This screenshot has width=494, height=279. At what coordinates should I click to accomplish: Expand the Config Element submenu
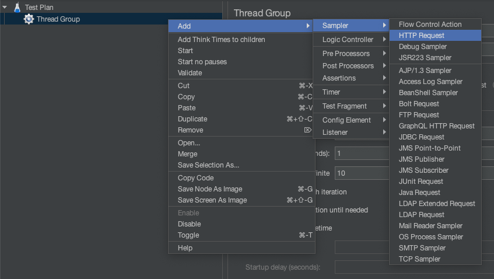tap(351, 120)
